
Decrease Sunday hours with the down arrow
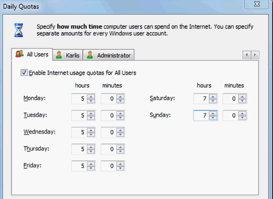click(x=213, y=118)
